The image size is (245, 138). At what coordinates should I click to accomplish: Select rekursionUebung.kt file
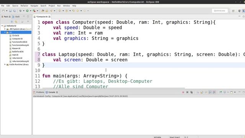tap(20, 61)
